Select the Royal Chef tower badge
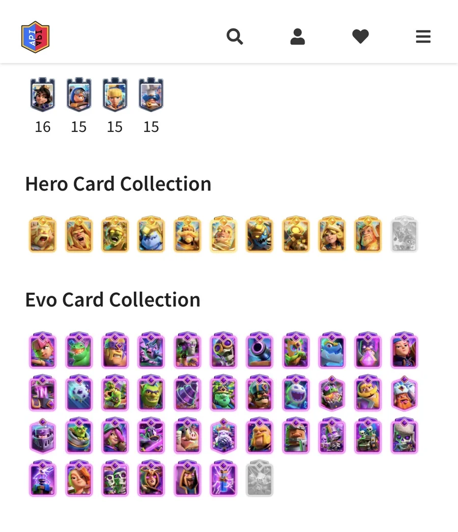Screen dimensions: 458x532 pos(151,95)
